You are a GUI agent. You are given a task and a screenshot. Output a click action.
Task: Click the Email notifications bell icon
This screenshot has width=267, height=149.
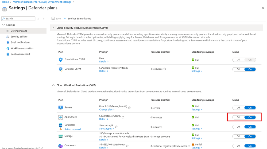coord(8,42)
